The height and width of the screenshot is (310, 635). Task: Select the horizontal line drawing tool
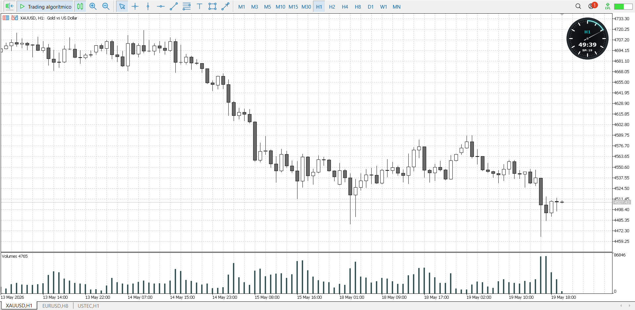(x=161, y=7)
